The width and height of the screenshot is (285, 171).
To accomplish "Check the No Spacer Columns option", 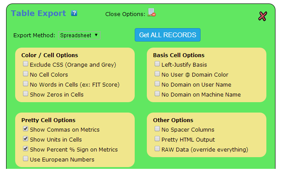I will click(x=157, y=129).
